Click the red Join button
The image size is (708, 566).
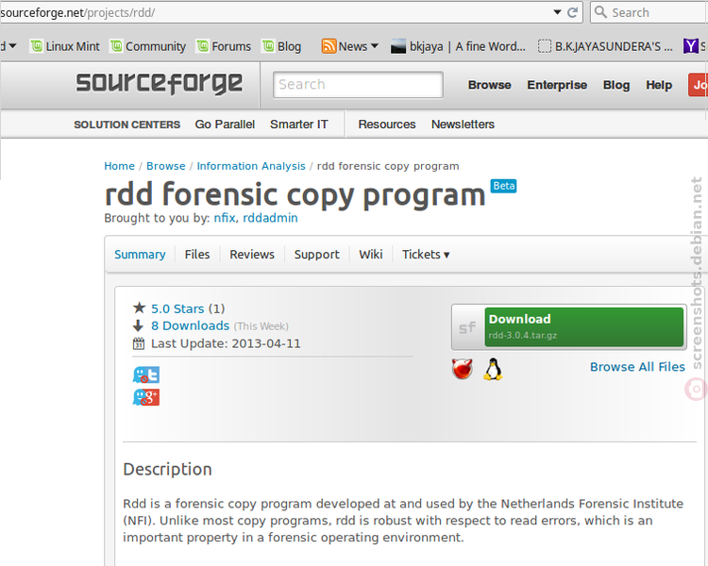pos(698,85)
